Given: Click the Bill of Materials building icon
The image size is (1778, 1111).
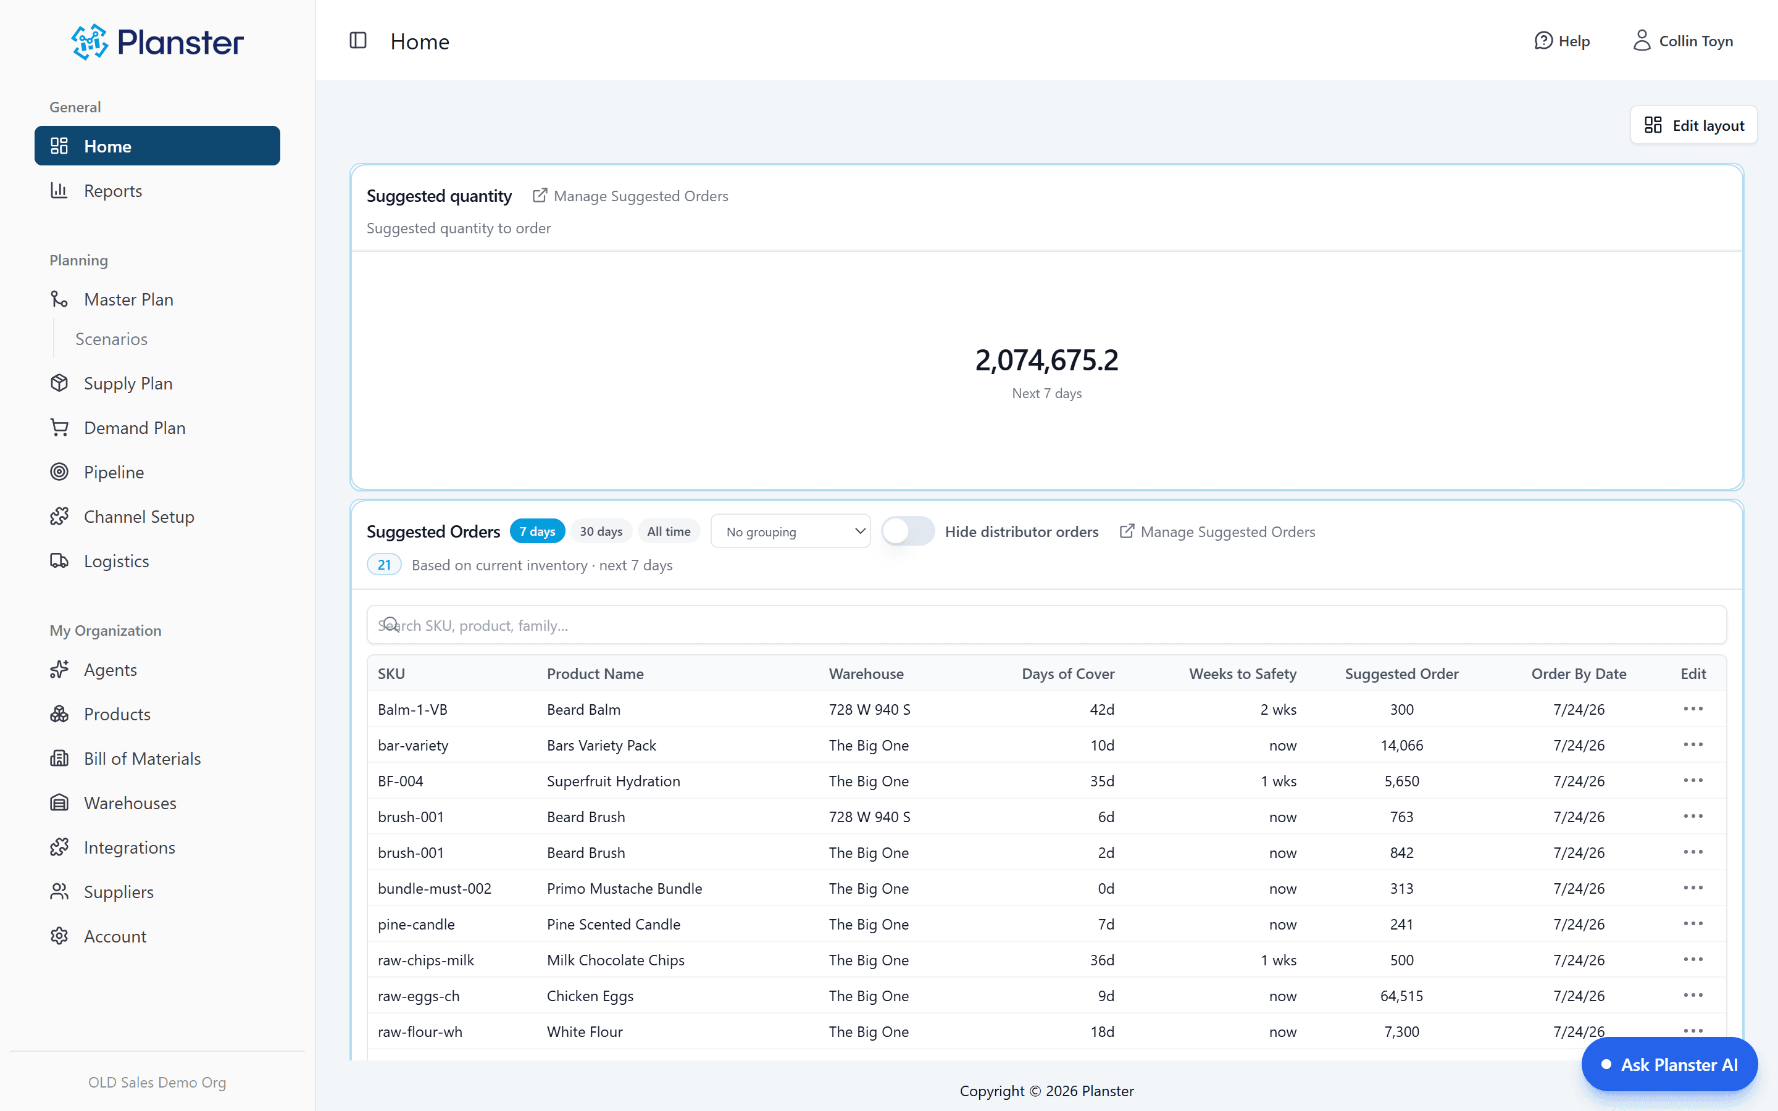Looking at the screenshot, I should pos(59,759).
